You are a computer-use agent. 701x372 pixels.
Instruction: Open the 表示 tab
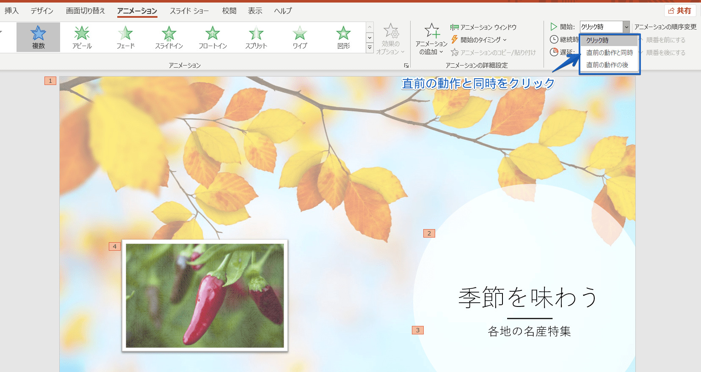tap(255, 11)
